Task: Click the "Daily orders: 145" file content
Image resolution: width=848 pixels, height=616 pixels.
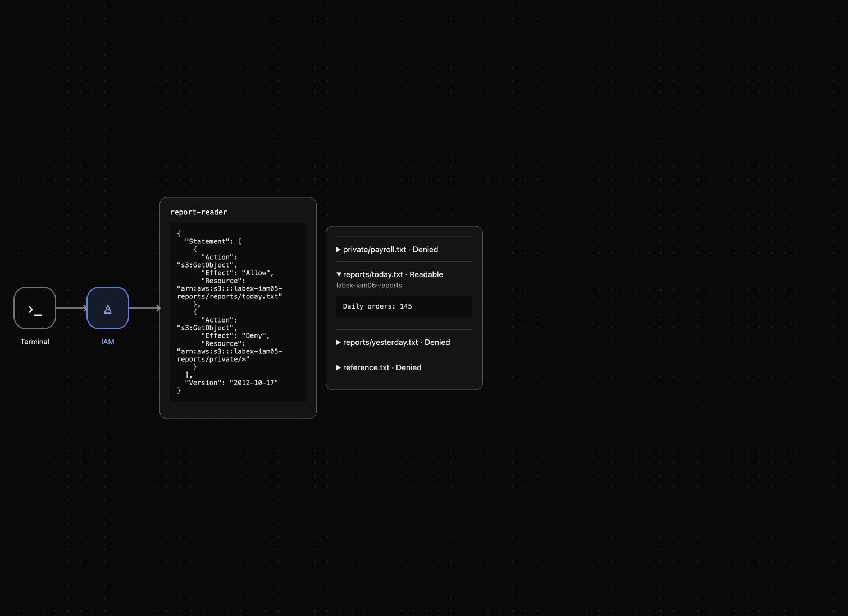Action: pos(377,306)
